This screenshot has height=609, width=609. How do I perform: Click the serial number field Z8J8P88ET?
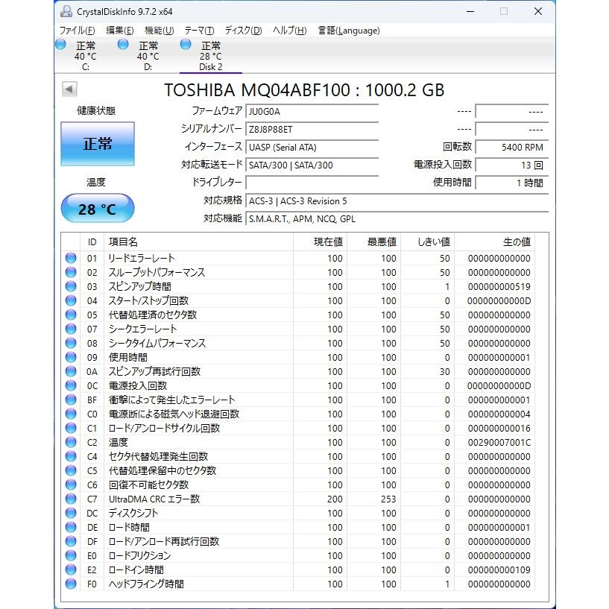pos(312,130)
